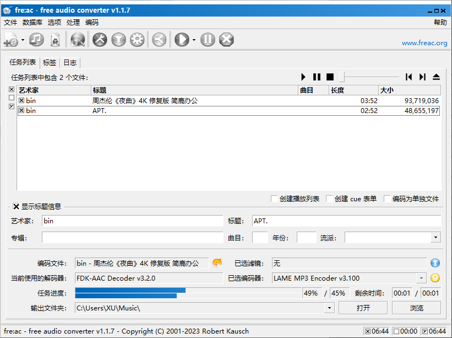452x338 pixels.
Task: Click the 浏览 button
Action: pyautogui.click(x=417, y=308)
